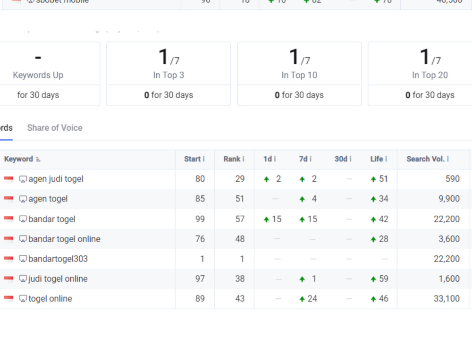Select keyword agen judi togel
The height and width of the screenshot is (354, 472).
[56, 179]
